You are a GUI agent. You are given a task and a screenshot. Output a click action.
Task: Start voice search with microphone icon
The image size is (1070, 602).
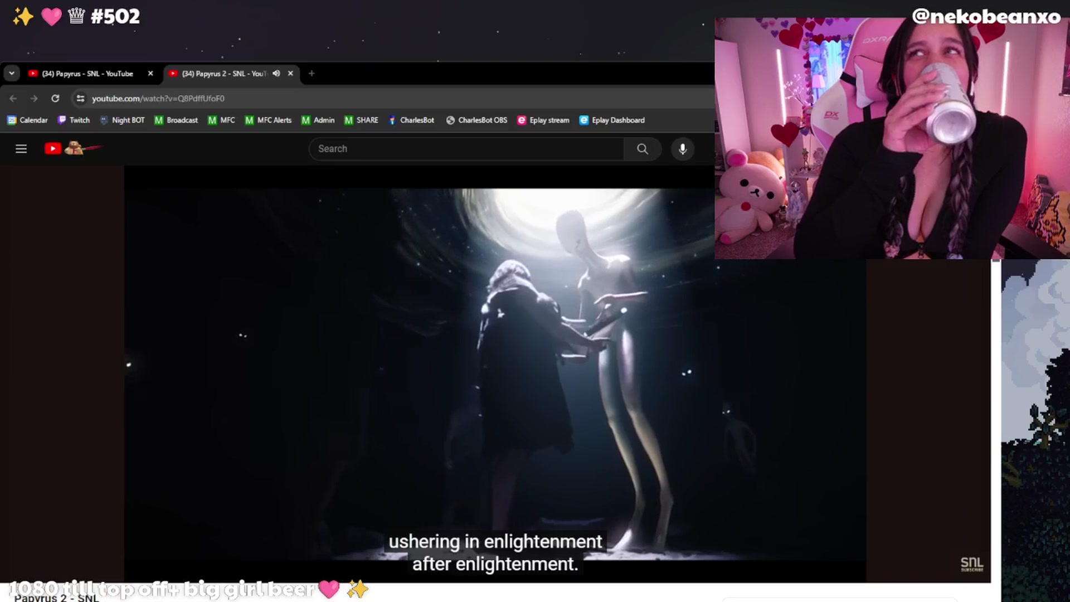(683, 149)
